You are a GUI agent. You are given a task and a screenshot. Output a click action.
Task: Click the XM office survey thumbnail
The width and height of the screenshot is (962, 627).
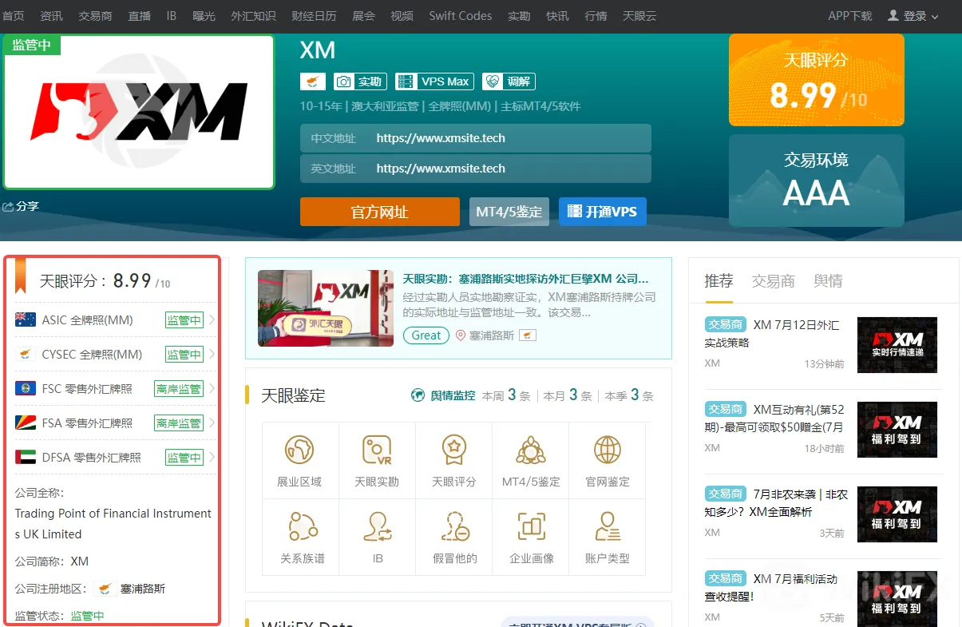tap(326, 308)
